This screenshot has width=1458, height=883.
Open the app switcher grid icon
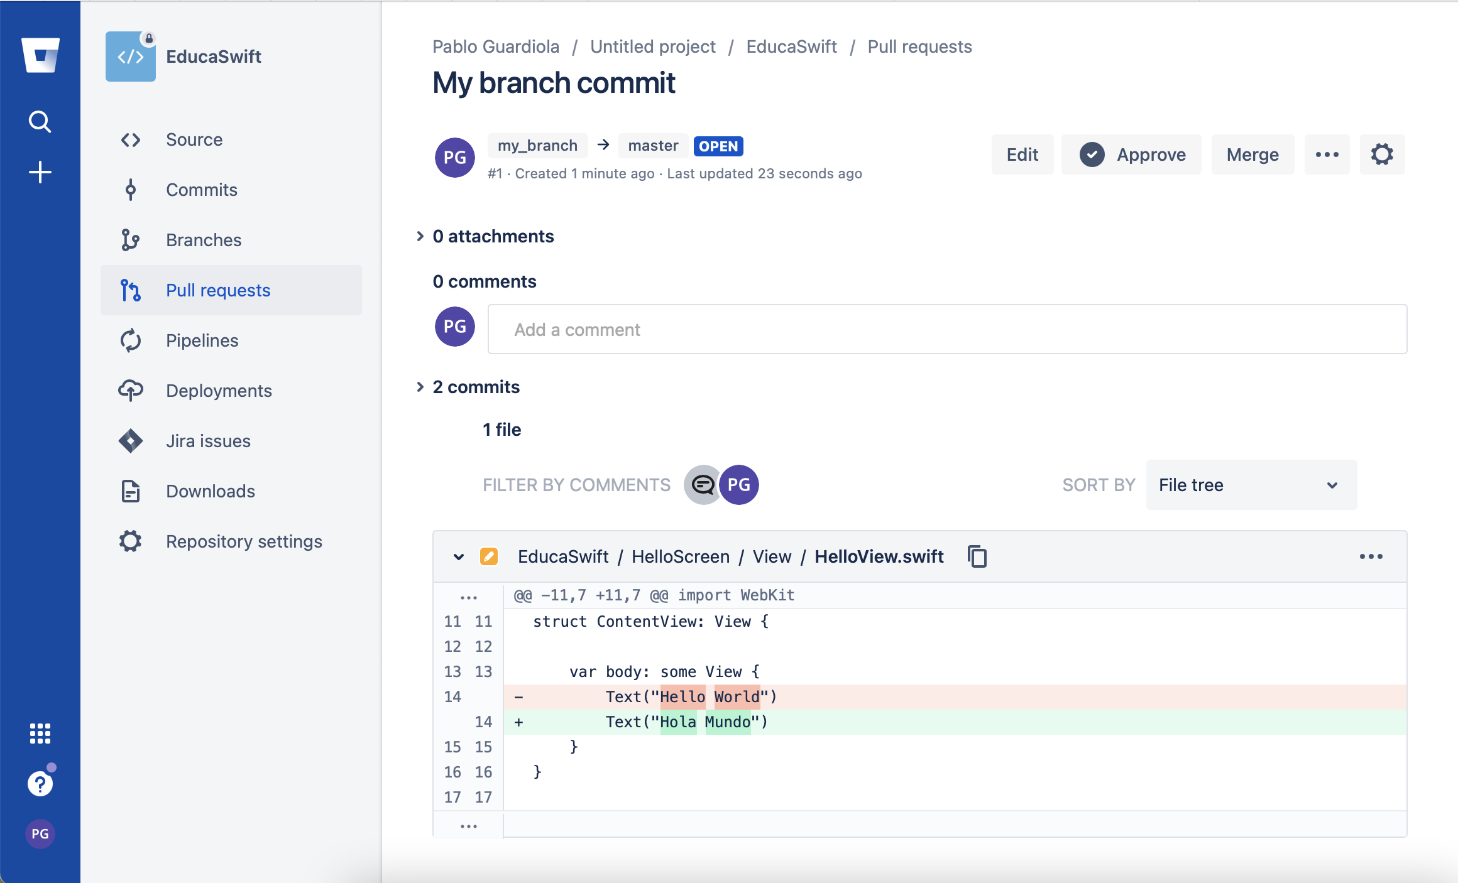tap(40, 733)
